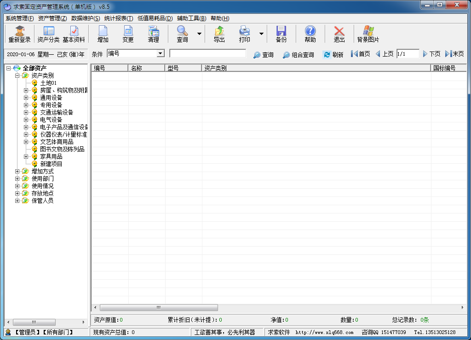Screen dimensions: 471x340
Task: Open 资产分类 from the toolbar
Action: tap(48, 34)
